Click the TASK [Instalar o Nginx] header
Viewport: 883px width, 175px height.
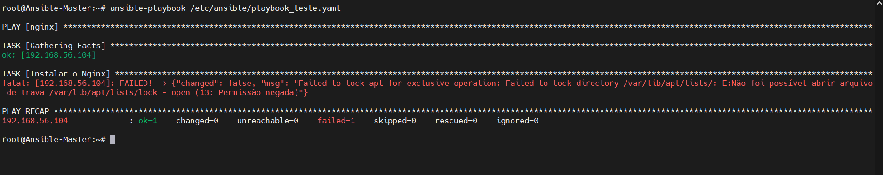coord(56,74)
